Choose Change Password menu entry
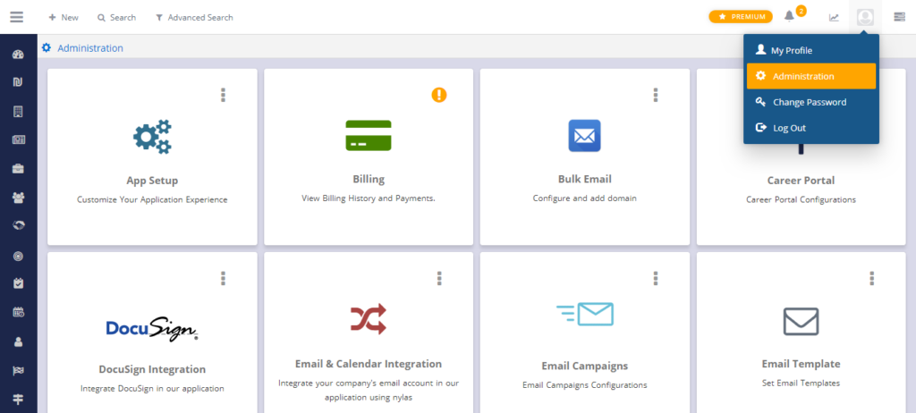916x413 pixels. pyautogui.click(x=810, y=102)
